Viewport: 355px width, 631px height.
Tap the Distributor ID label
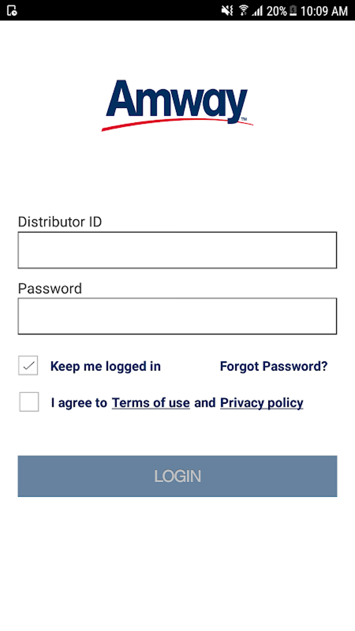coord(60,222)
